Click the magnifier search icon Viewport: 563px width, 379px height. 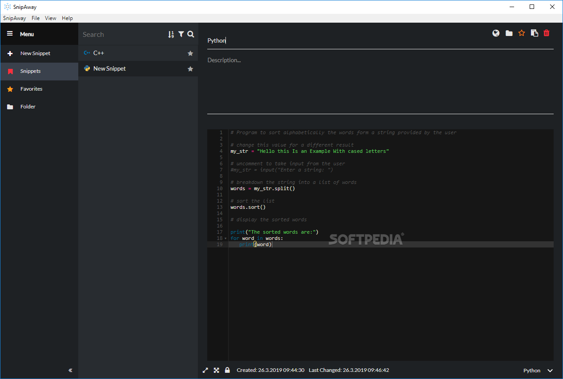pos(191,34)
